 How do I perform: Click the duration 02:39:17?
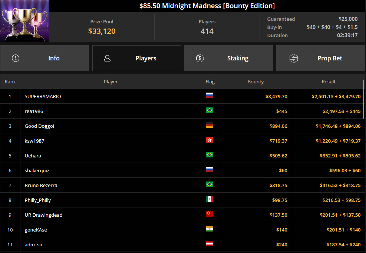(x=347, y=35)
